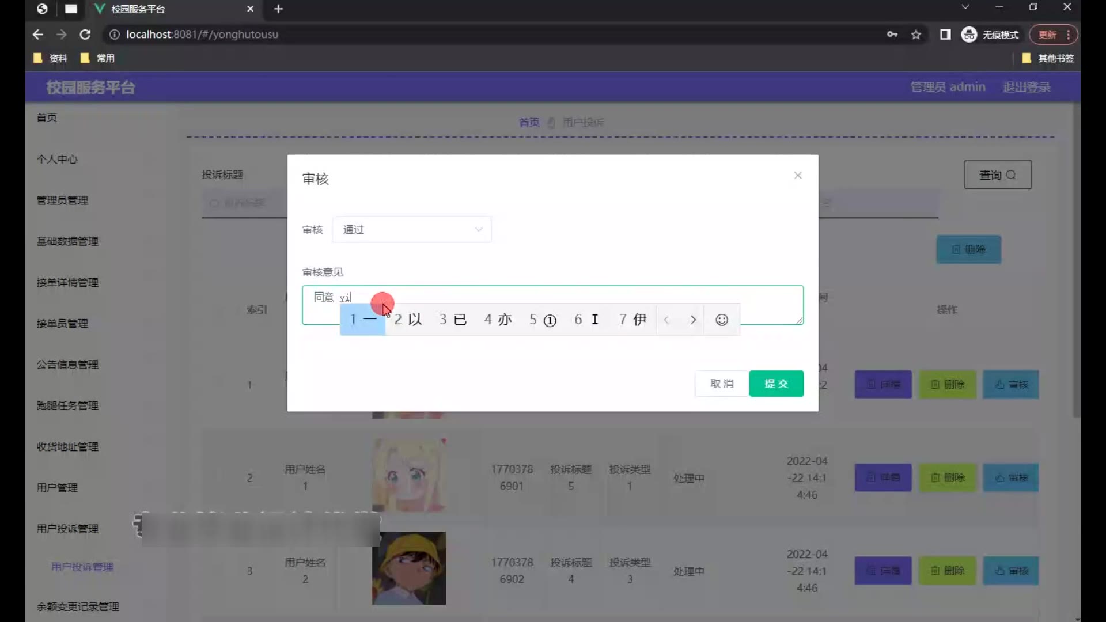Open the browser tab search chevron
Image resolution: width=1106 pixels, height=622 pixels.
coord(965,7)
